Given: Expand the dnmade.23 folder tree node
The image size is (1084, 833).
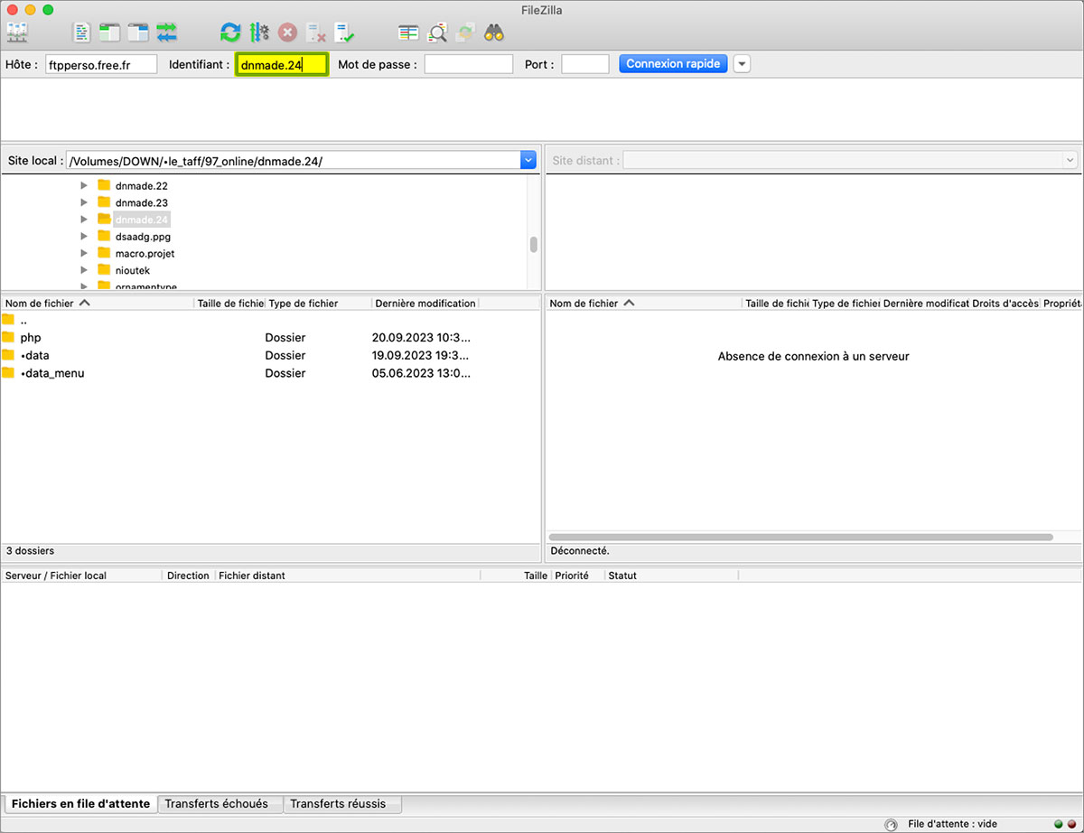Looking at the screenshot, I should [84, 202].
